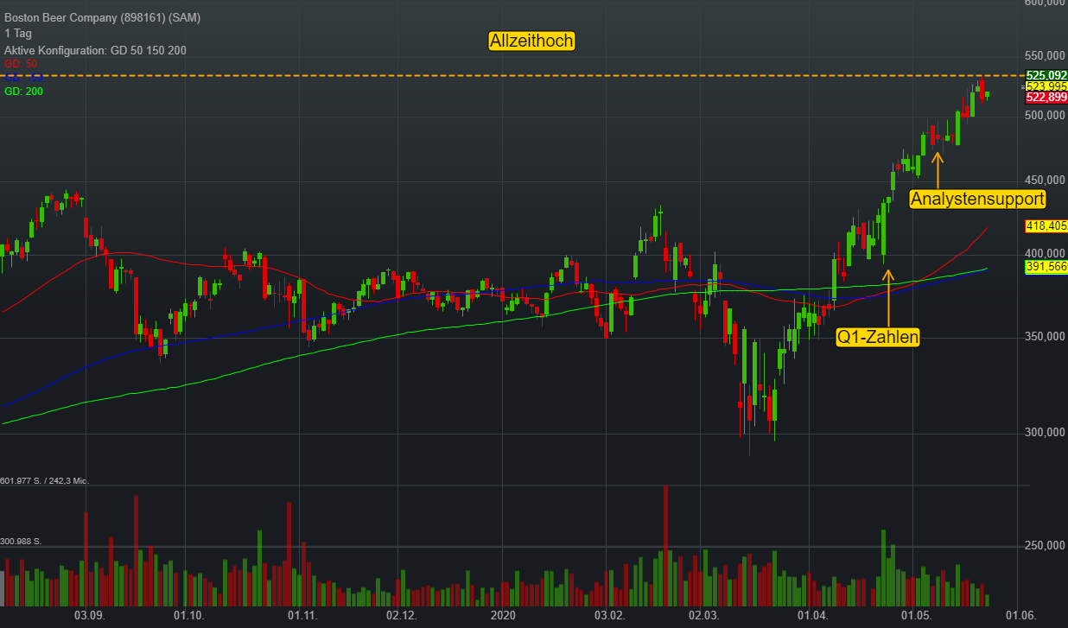Click the 450,000 price axis label
Viewport: 1068px width, 628px height.
[x=1046, y=181]
